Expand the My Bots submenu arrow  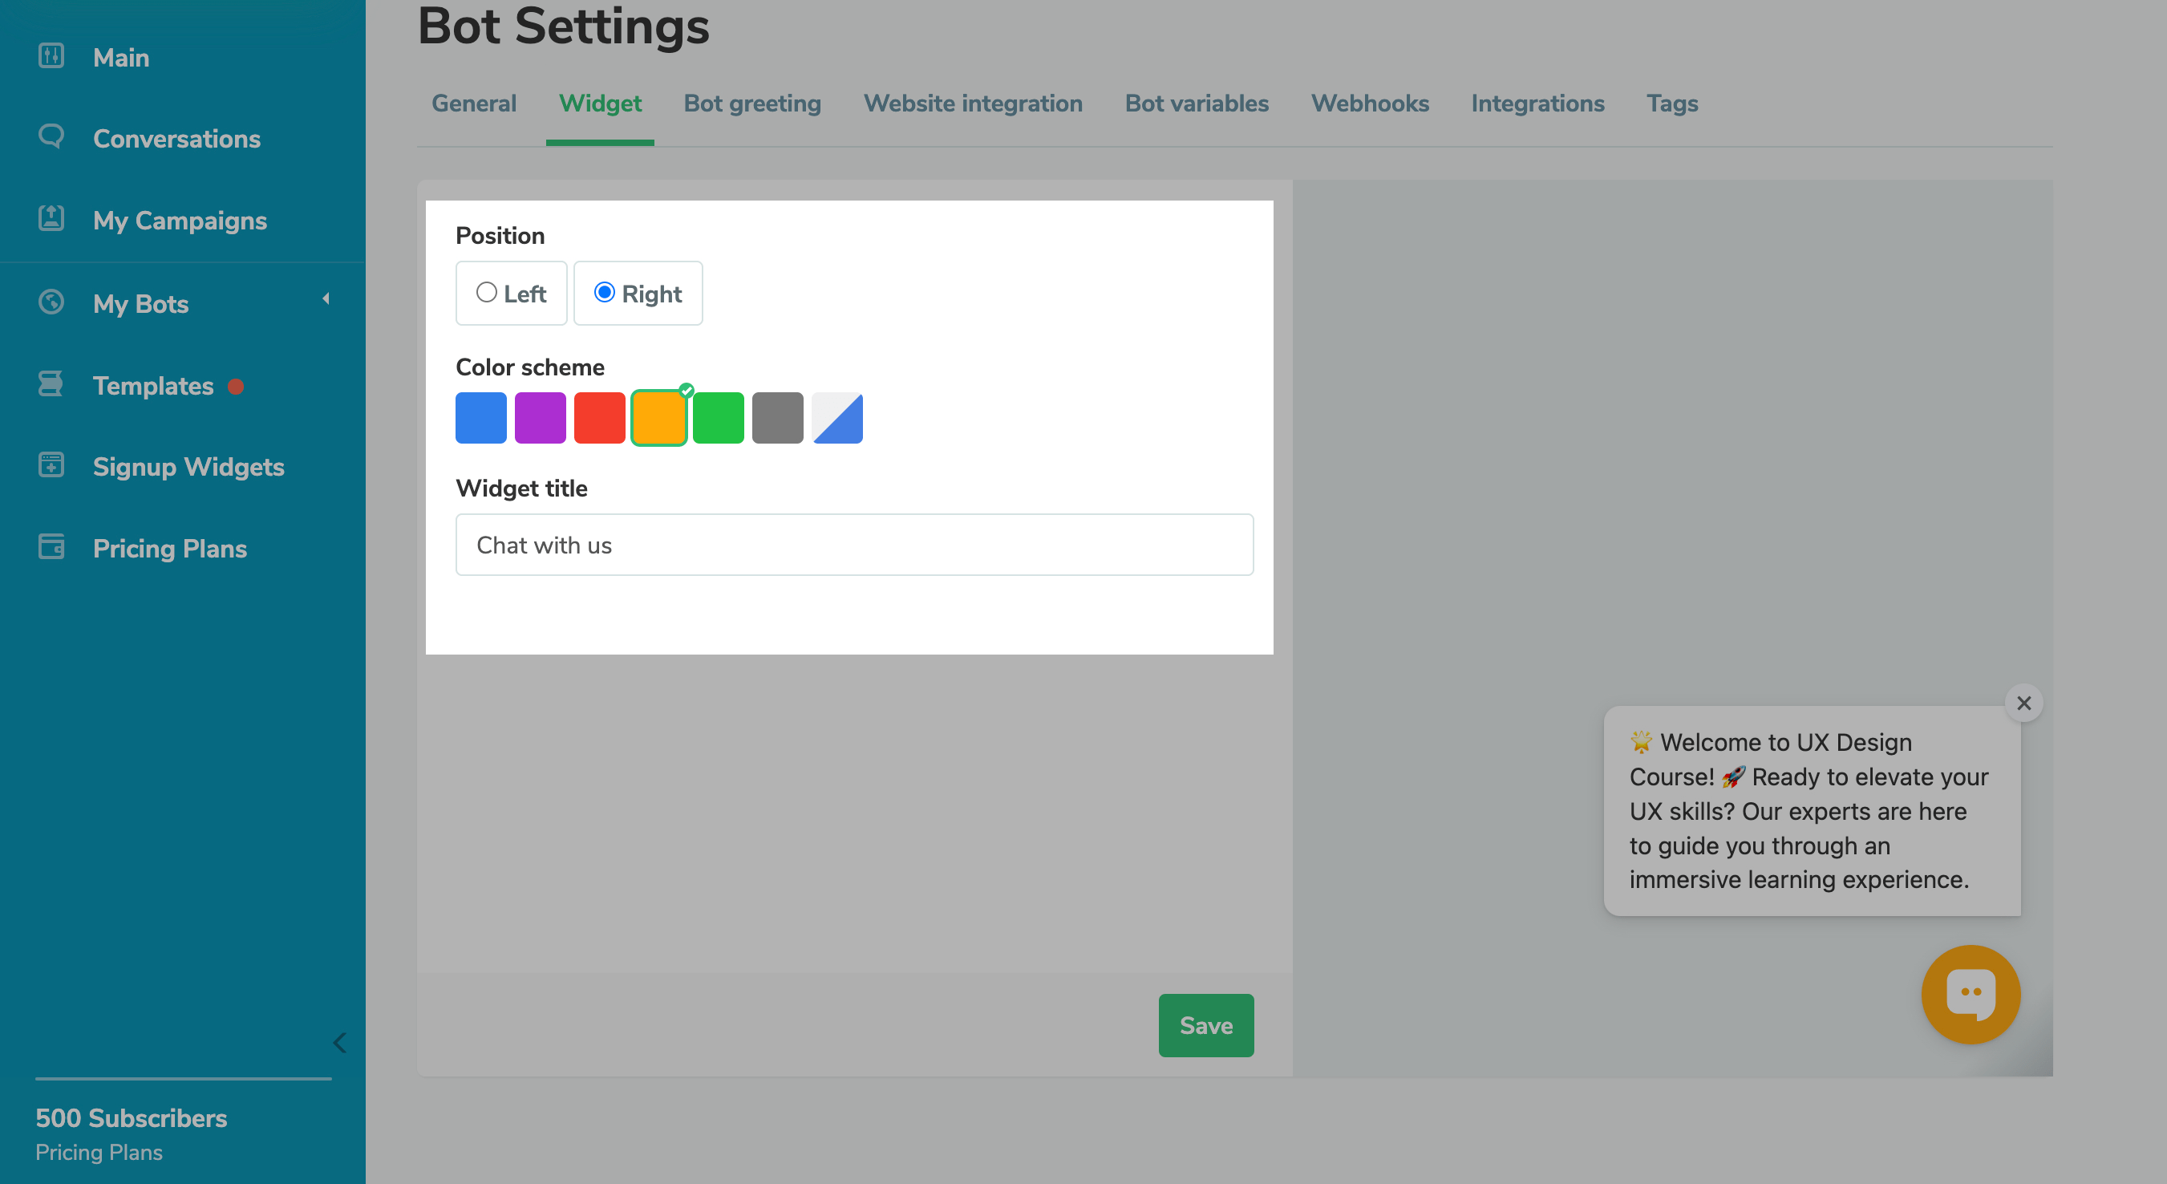(326, 299)
